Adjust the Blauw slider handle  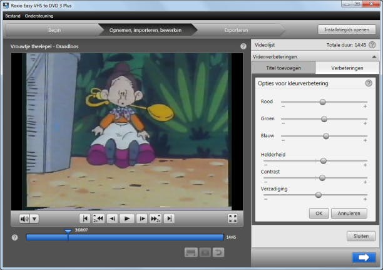326,136
